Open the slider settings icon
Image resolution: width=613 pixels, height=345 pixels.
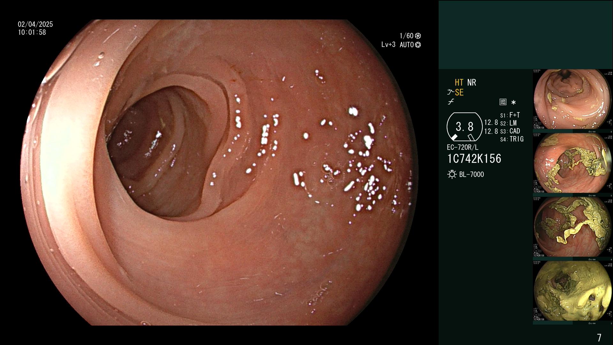tap(503, 102)
